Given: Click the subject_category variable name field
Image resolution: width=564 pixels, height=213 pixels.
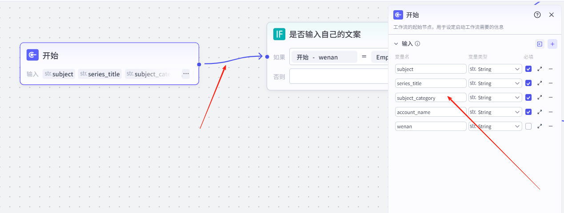Looking at the screenshot, I should point(430,98).
